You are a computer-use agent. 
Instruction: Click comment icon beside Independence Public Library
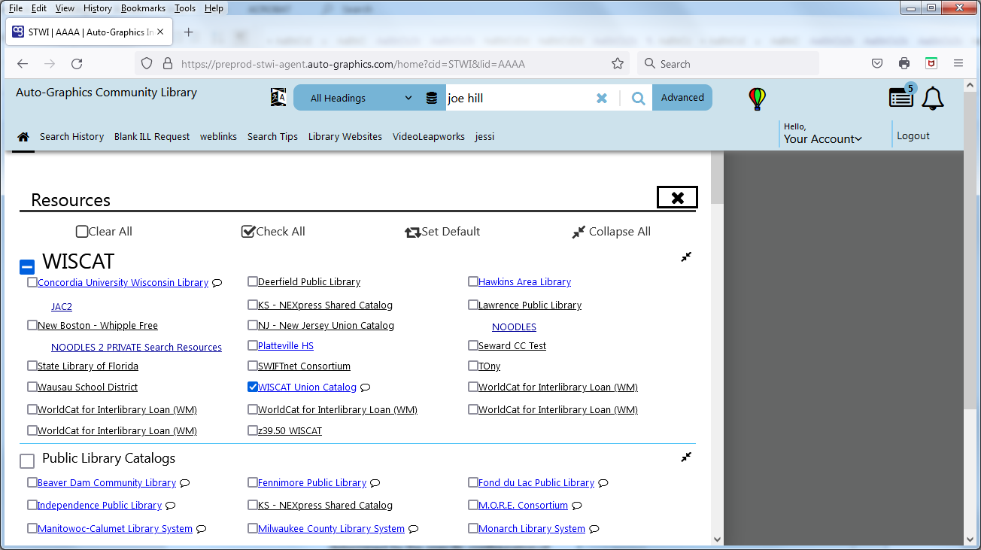pyautogui.click(x=170, y=506)
